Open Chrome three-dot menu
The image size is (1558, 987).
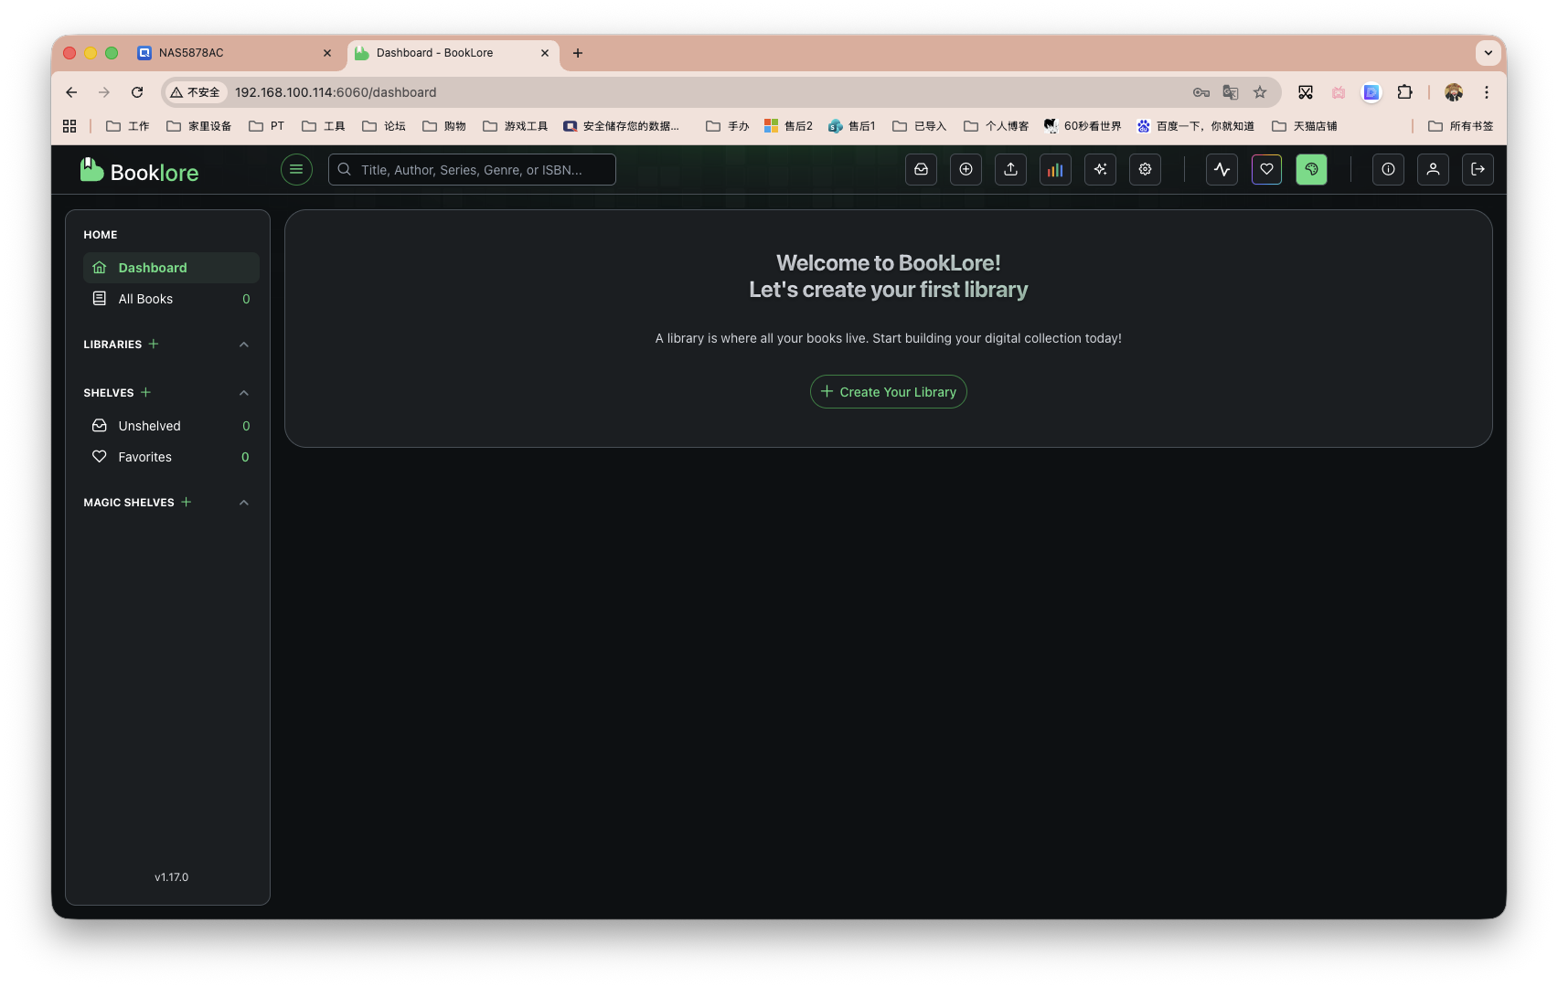pos(1487,92)
